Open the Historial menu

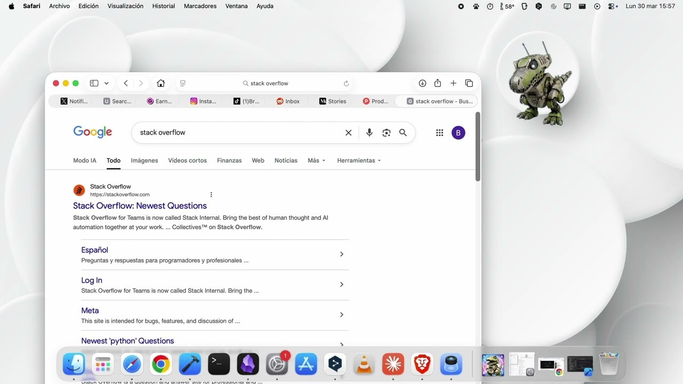[163, 6]
